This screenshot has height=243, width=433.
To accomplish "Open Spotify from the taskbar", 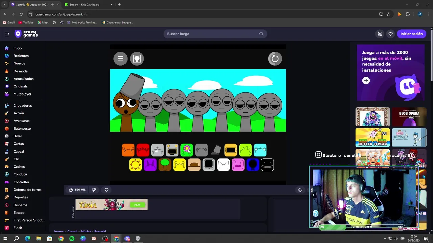I will [72, 239].
